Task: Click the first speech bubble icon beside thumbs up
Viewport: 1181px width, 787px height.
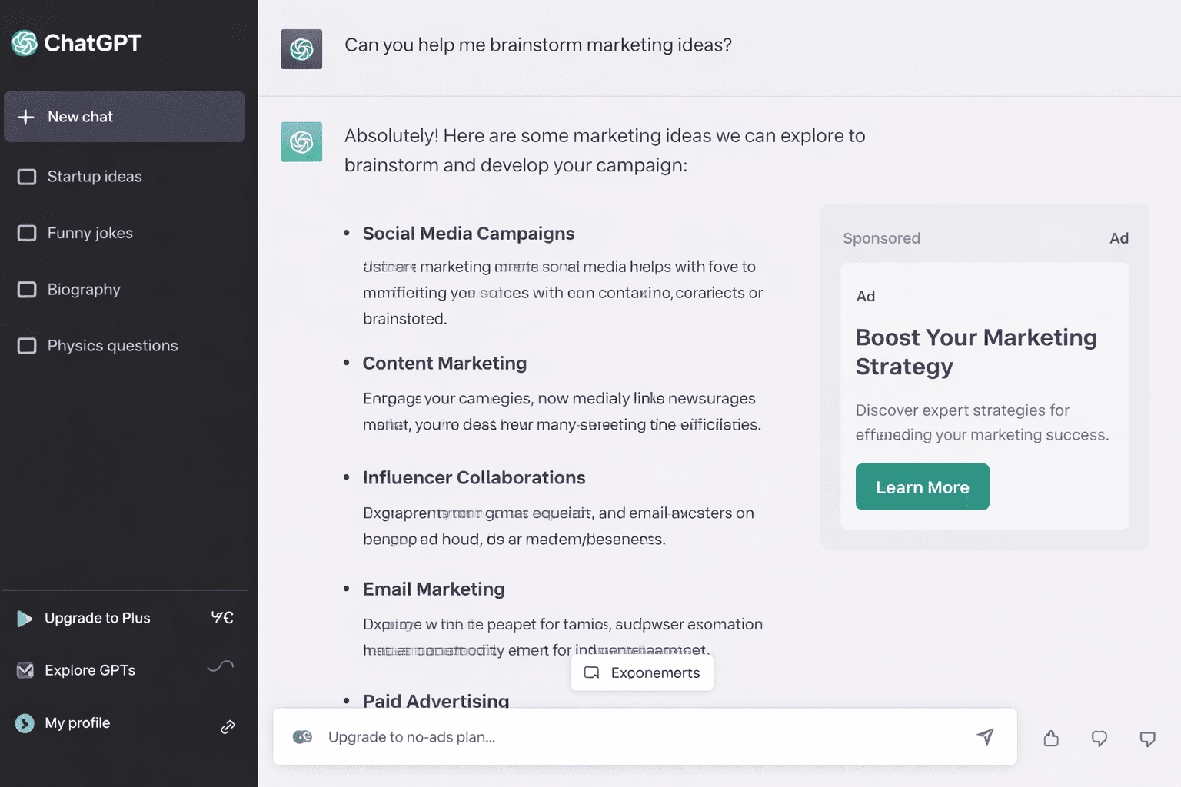Action: pyautogui.click(x=1099, y=739)
